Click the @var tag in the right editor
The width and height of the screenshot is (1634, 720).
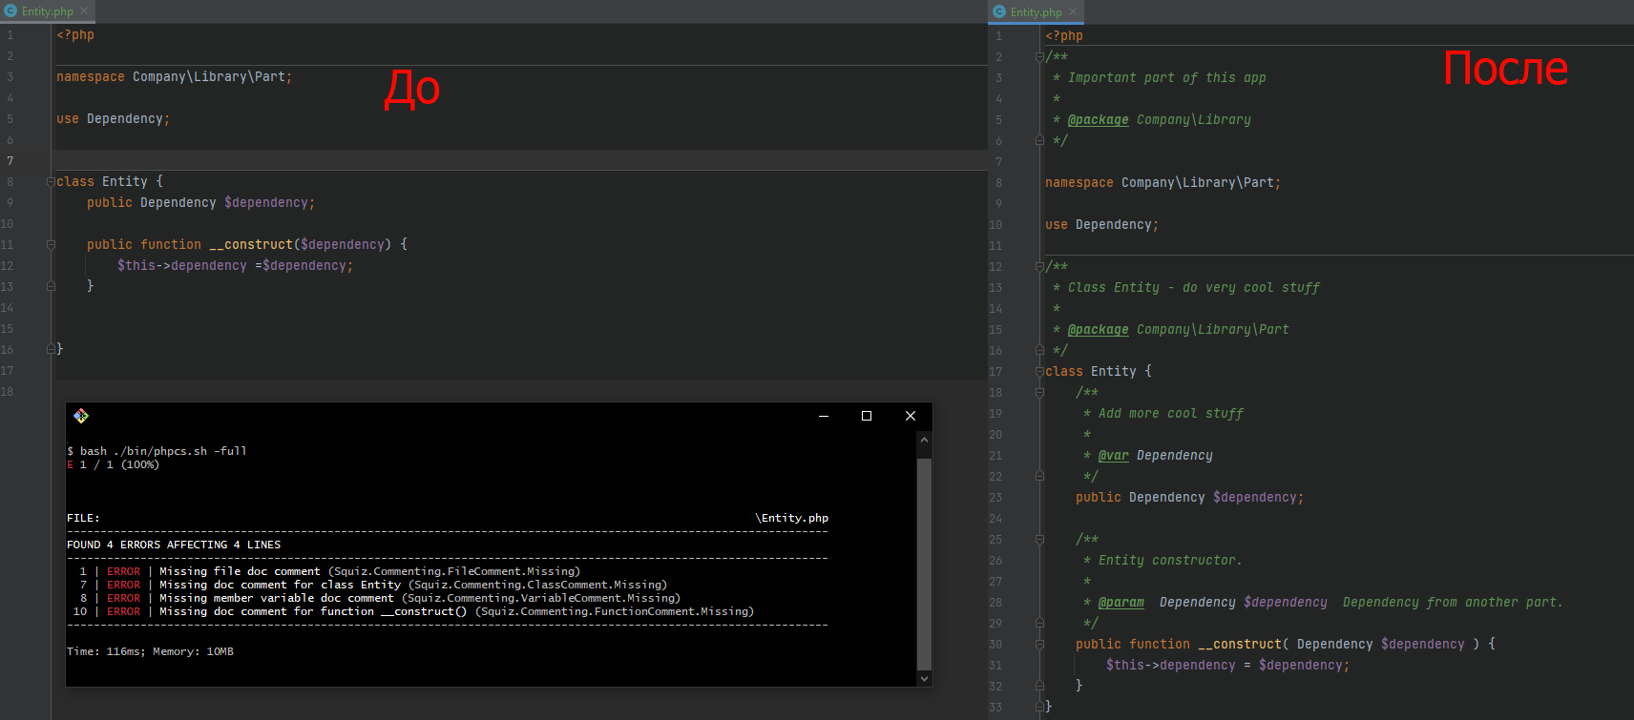[x=1113, y=456]
